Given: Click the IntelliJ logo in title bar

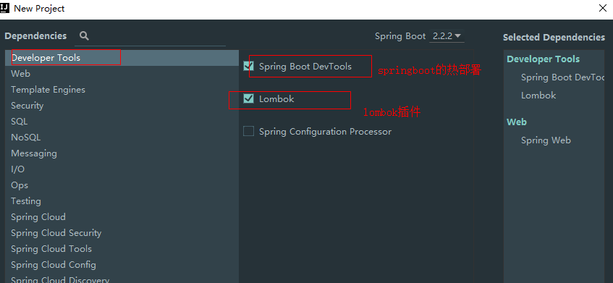Looking at the screenshot, I should point(4,8).
